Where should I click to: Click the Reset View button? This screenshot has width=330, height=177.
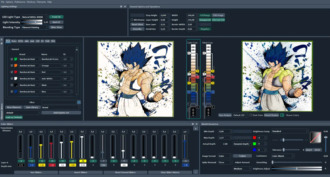click(x=137, y=24)
